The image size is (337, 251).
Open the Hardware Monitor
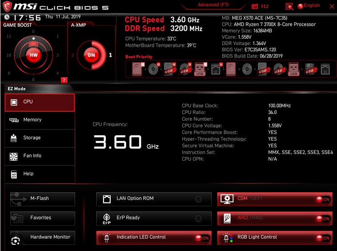click(x=43, y=238)
